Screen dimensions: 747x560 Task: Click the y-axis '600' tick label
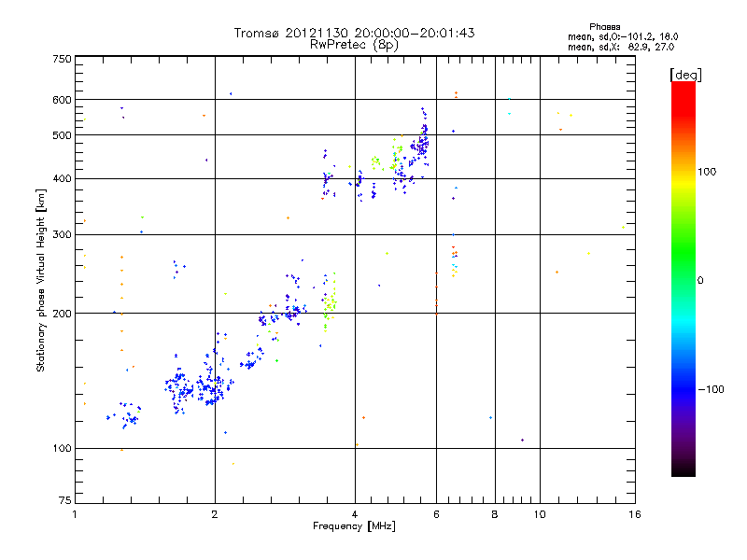[x=62, y=100]
